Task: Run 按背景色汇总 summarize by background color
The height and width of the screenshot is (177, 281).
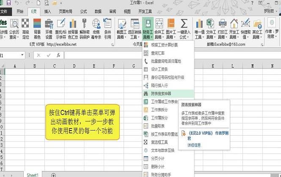Action: point(73,29)
